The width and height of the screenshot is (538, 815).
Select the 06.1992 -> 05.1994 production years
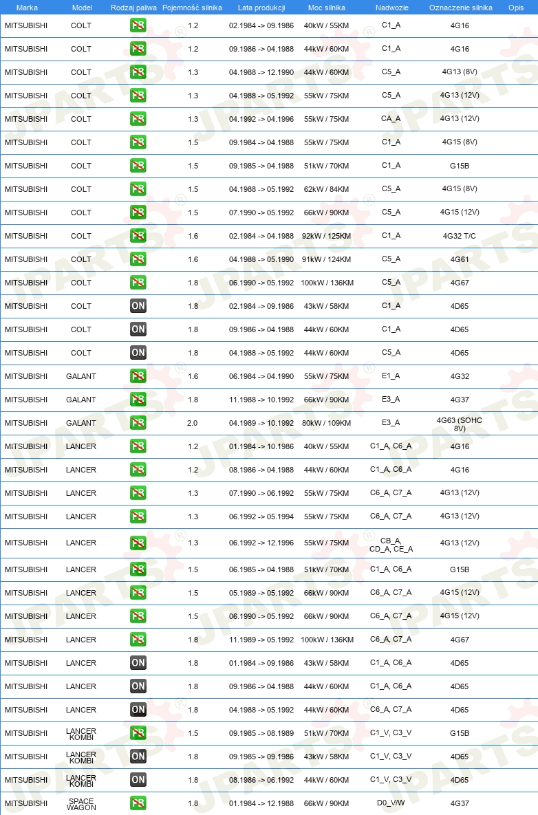coord(261,517)
